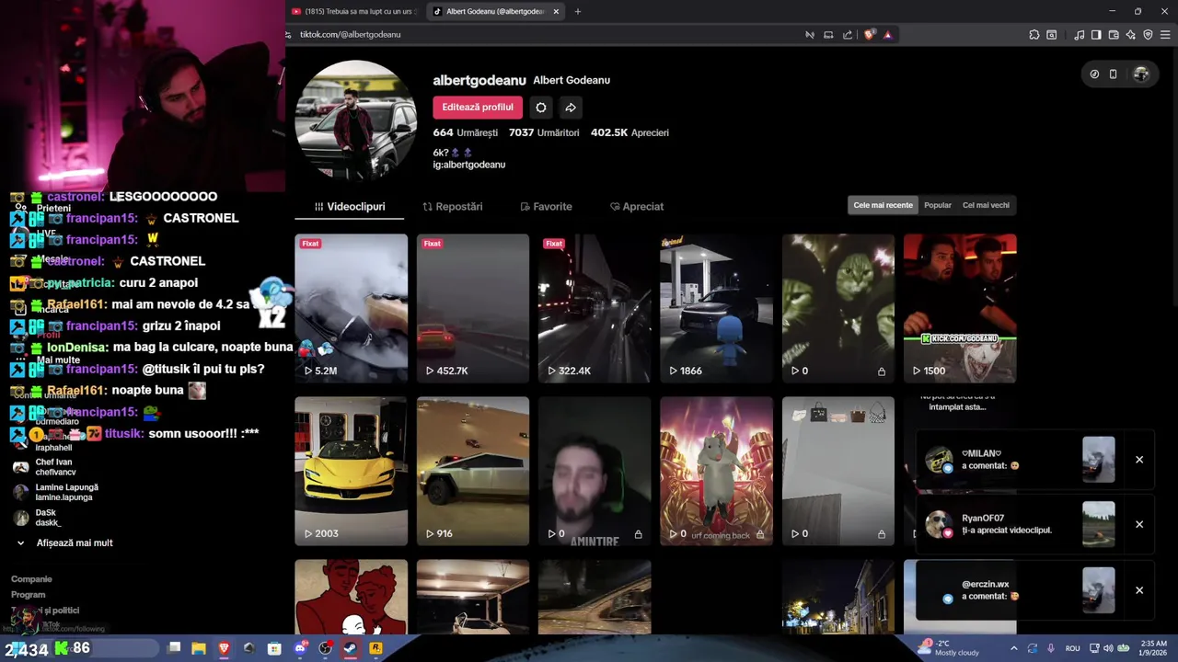
Task: Click the Brave Rewards triangle icon
Action: [887, 35]
